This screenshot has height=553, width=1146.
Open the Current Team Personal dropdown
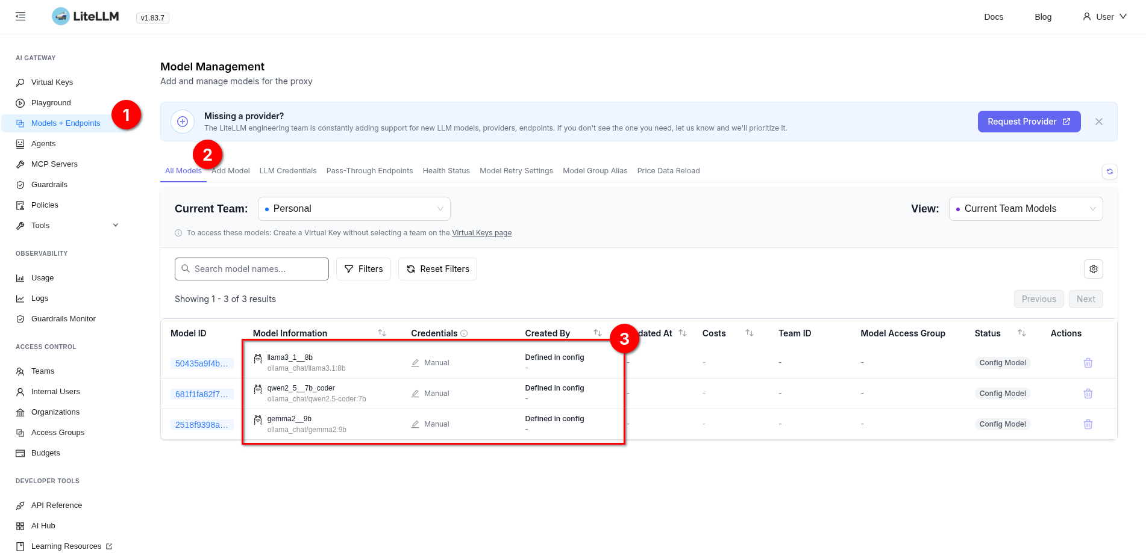tap(354, 209)
